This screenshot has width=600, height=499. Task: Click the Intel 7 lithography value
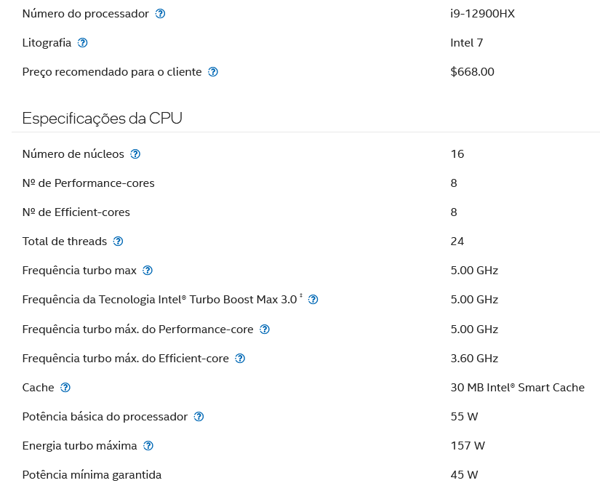click(x=467, y=43)
